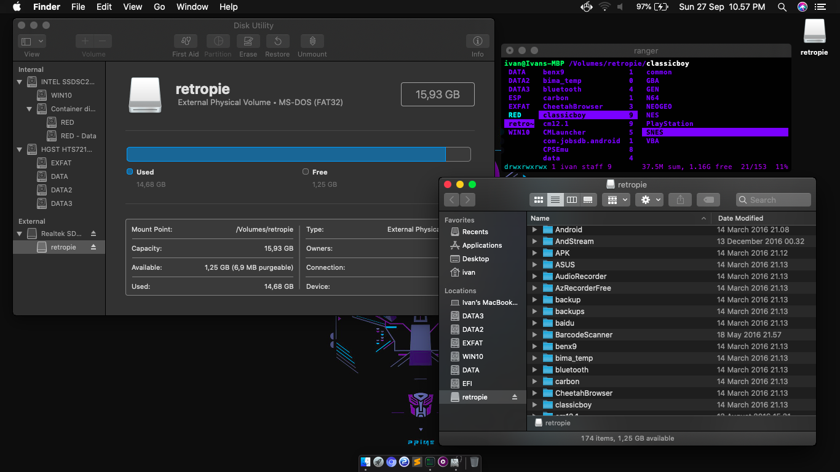
Task: Click the remove volume minus icon
Action: [103, 41]
